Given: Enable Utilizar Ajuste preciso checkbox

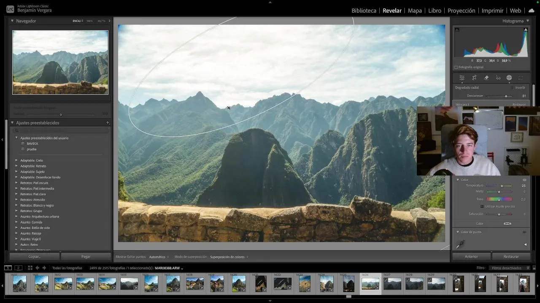Looking at the screenshot, I should pyautogui.click(x=482, y=207).
